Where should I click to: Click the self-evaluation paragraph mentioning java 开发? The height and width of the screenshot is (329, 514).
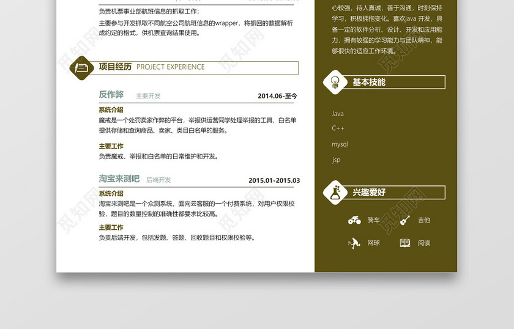tap(387, 29)
